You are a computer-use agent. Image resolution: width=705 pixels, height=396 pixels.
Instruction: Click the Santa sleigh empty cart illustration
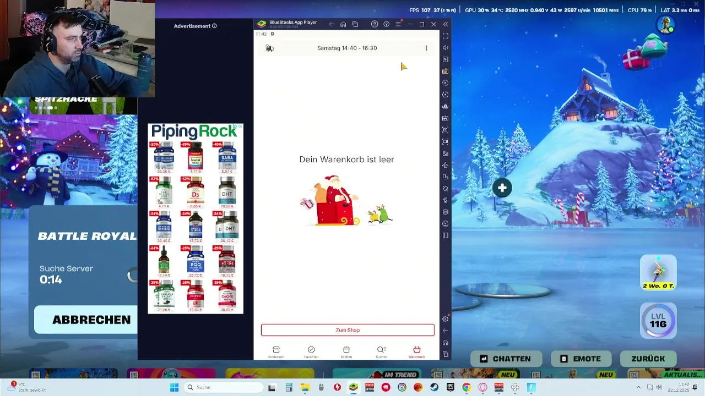[x=346, y=201]
